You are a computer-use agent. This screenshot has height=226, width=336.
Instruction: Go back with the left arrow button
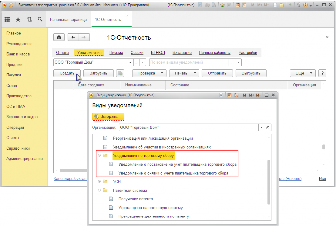(x=73, y=37)
